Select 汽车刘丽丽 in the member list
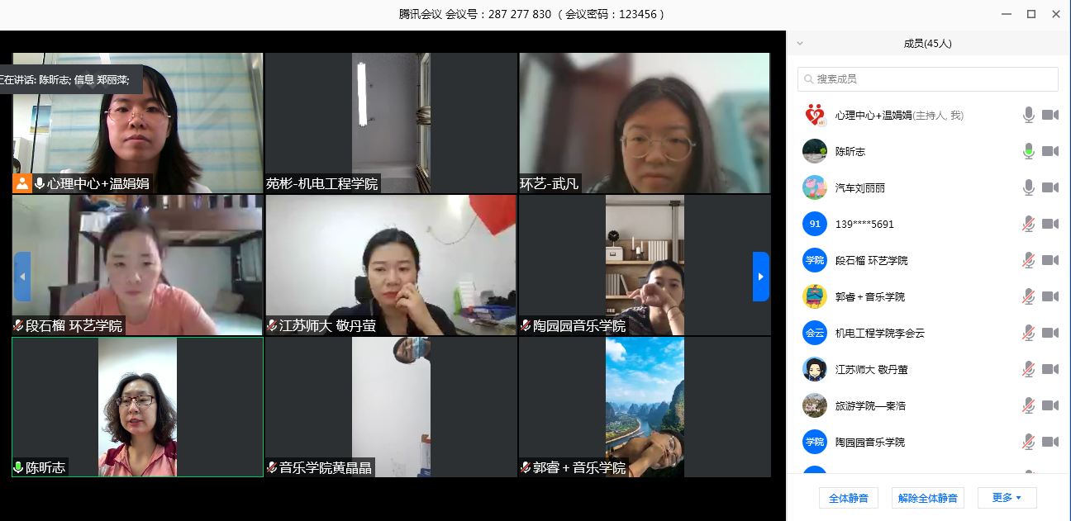This screenshot has width=1071, height=521. [x=860, y=187]
